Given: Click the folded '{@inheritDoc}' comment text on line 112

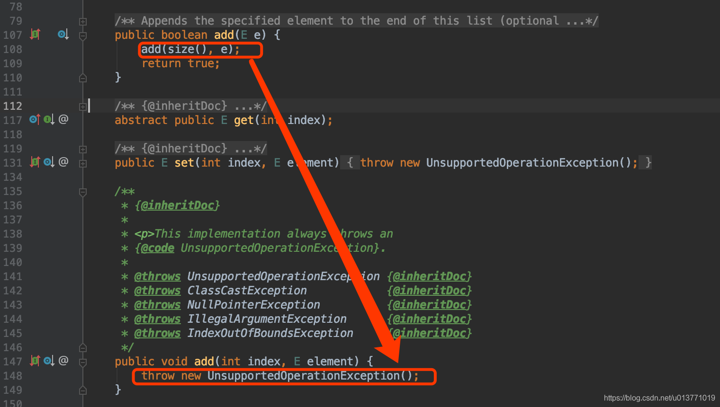Looking at the screenshot, I should tap(191, 106).
